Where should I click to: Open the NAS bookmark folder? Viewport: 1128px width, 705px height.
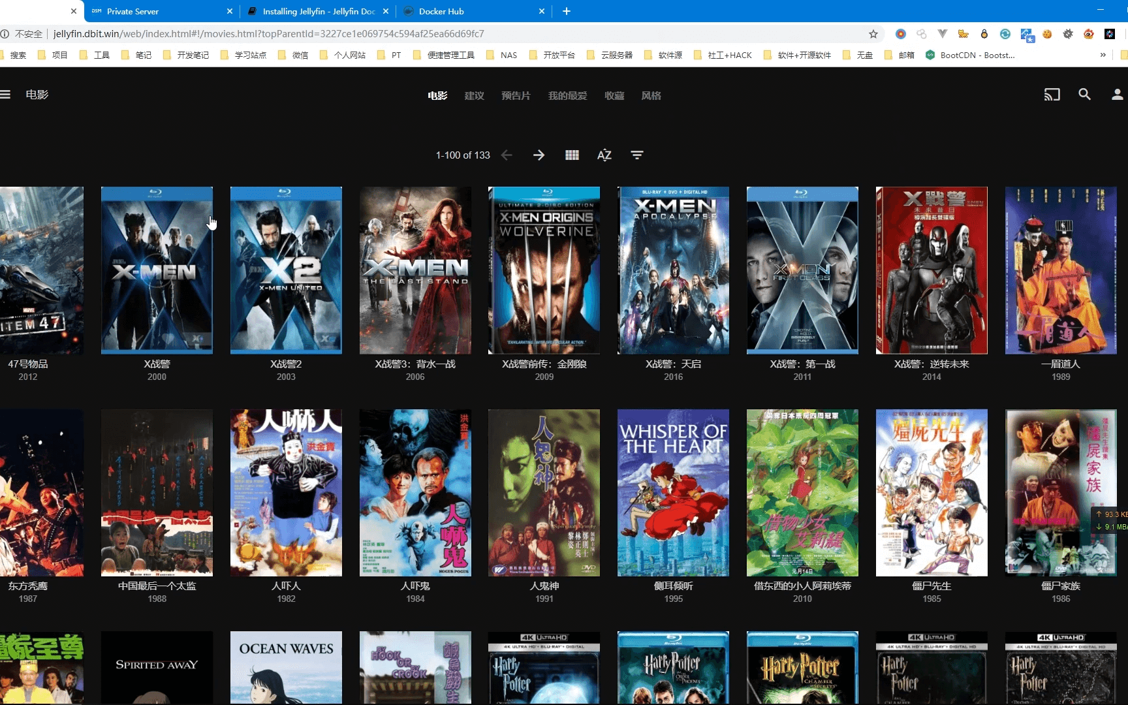click(x=501, y=55)
